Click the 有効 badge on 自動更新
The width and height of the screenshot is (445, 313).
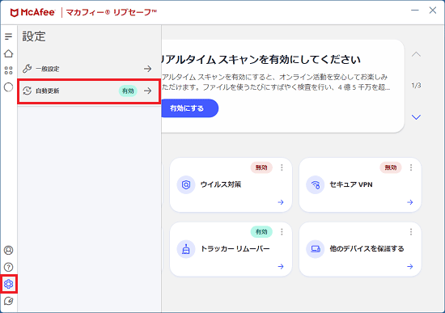[128, 91]
